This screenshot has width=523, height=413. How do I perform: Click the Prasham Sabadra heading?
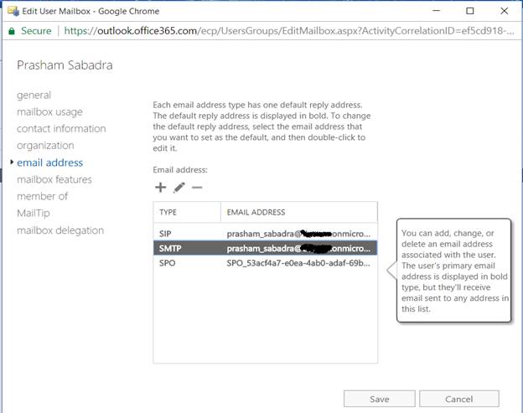point(65,65)
